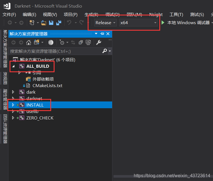Click the show all files globe icon
The width and height of the screenshot is (213, 181).
51,42
